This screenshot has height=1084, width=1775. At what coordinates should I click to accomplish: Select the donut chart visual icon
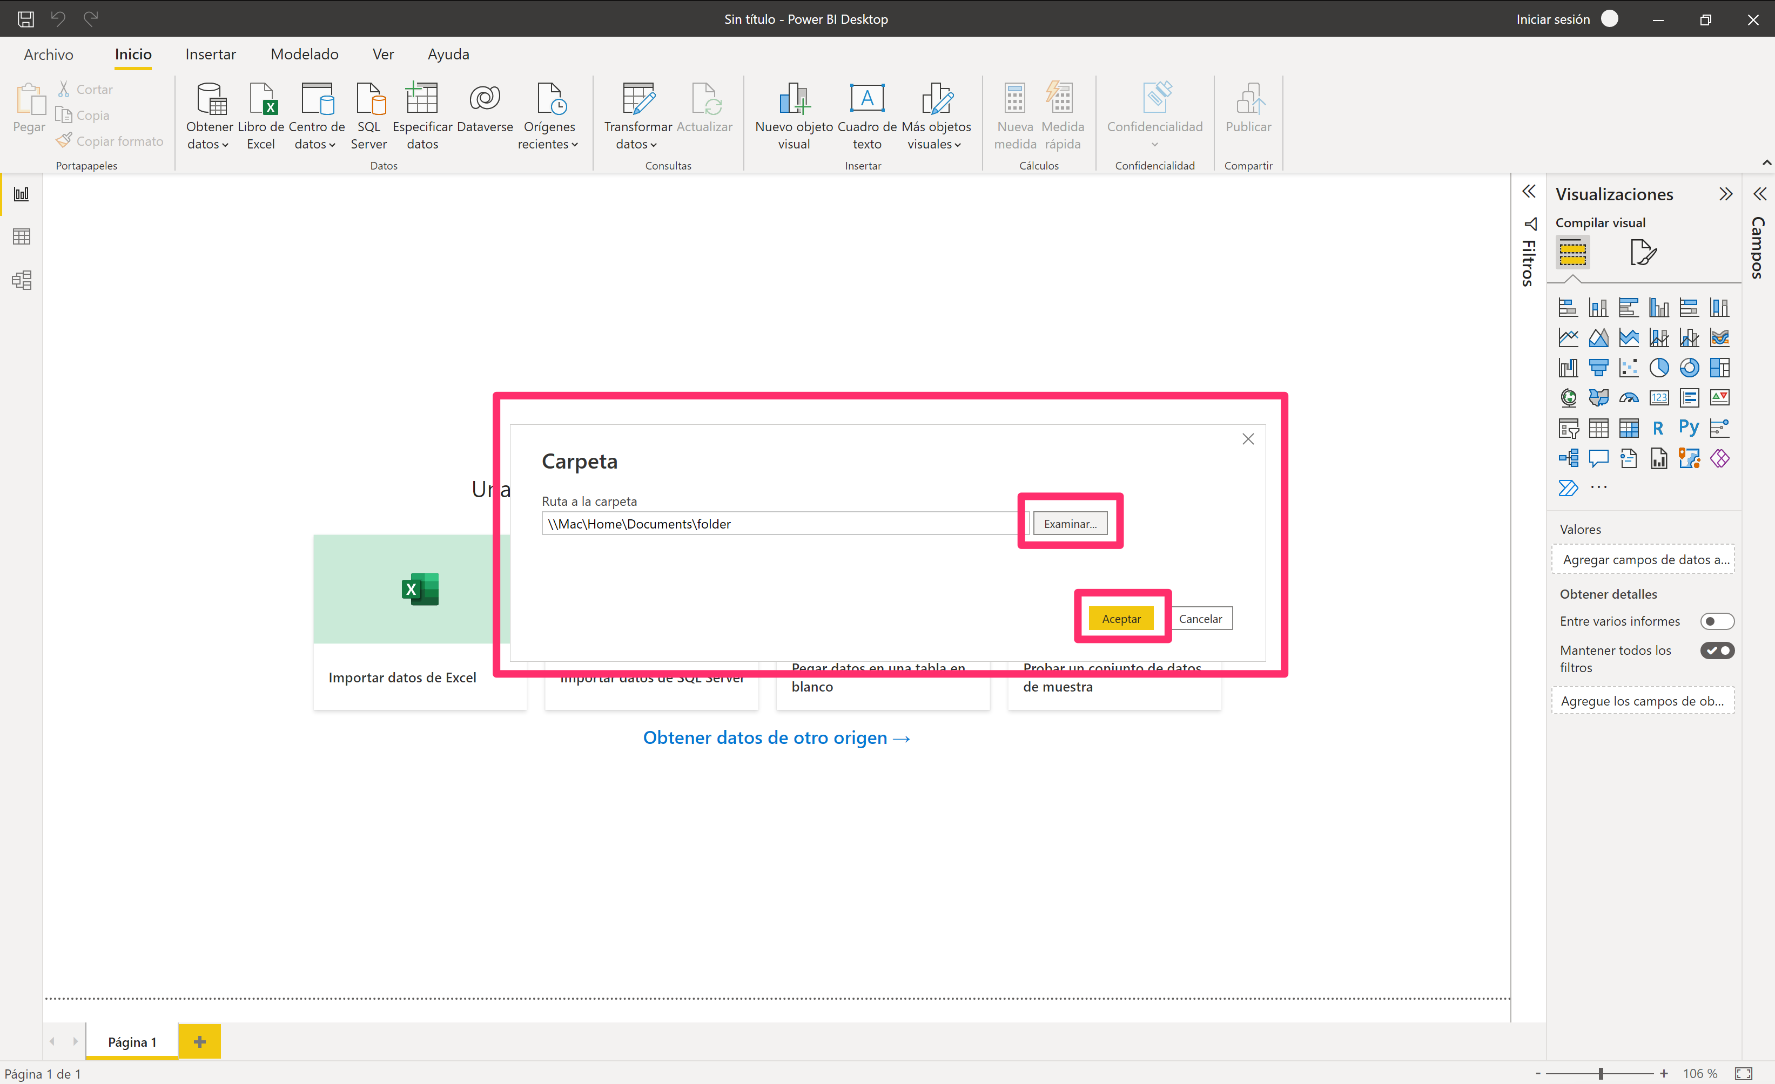pos(1689,368)
